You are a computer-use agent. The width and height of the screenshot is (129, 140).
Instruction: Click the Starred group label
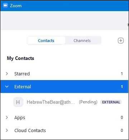click(x=22, y=74)
